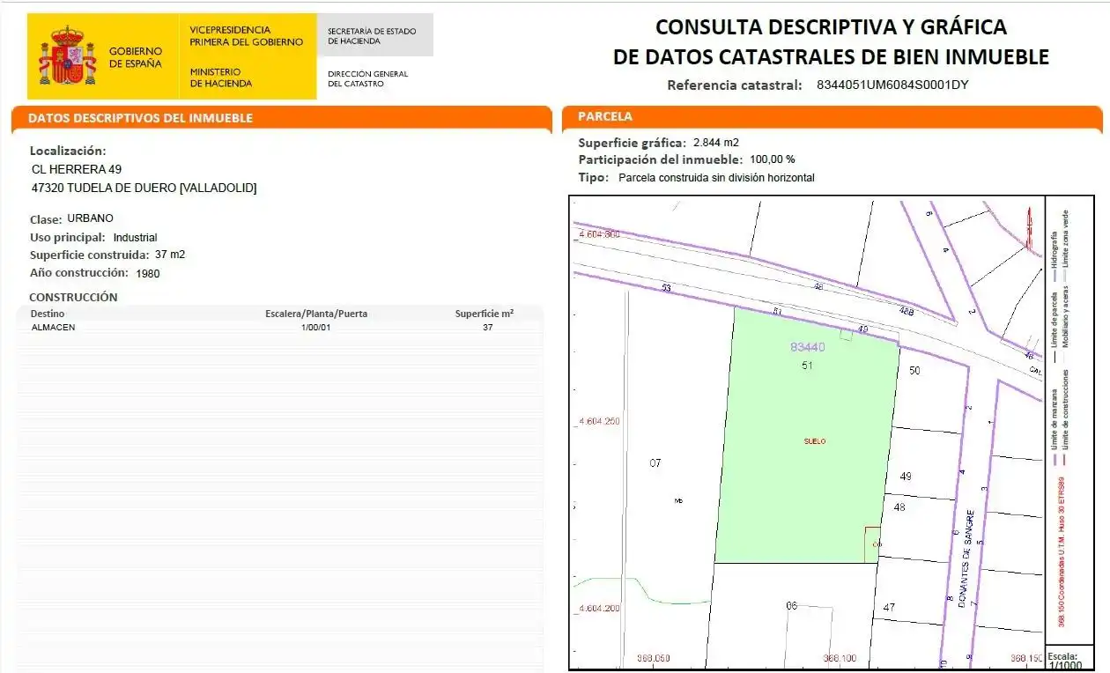Click the 'Escala:' label
The height and width of the screenshot is (673, 1110).
coord(1063,656)
